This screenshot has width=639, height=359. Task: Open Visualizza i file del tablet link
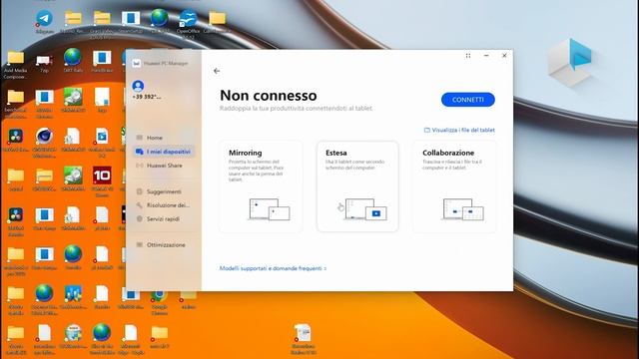point(459,130)
